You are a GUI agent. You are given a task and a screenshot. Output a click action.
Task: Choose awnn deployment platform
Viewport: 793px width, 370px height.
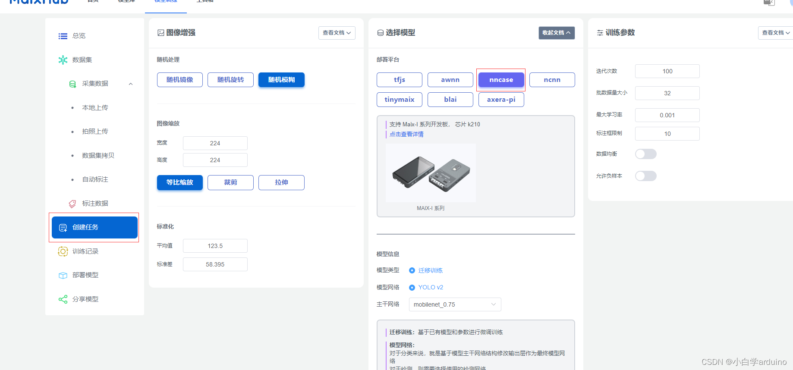(450, 80)
